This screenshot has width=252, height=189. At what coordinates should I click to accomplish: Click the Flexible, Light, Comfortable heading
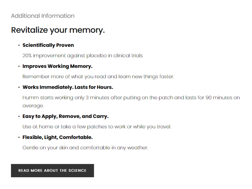(57, 137)
